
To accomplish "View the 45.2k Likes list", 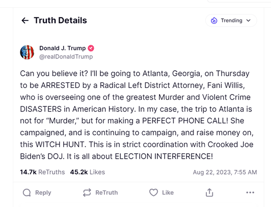I will click(x=88, y=172).
